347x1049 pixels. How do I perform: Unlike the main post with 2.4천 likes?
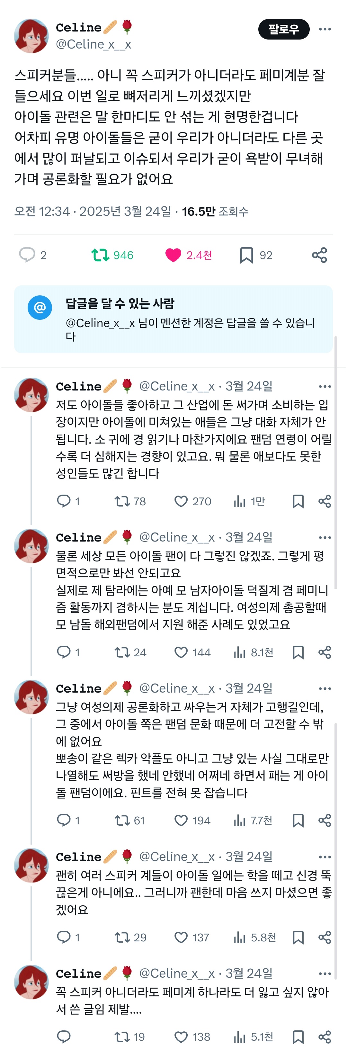tap(173, 255)
